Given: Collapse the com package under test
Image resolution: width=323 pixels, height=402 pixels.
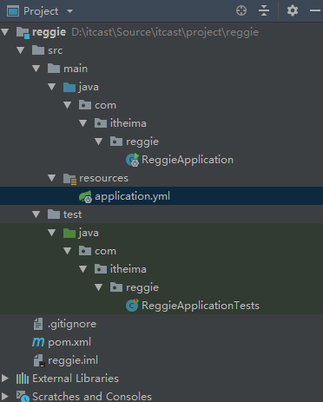Looking at the screenshot, I should coord(68,251).
